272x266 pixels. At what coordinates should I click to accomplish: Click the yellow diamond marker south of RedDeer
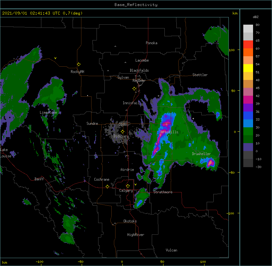pyautogui.click(x=134, y=89)
